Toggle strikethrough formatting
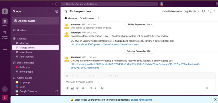This screenshot has width=218, height=103. click(82, 76)
